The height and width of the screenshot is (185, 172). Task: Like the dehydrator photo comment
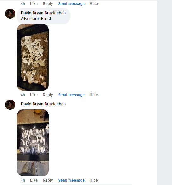[x=34, y=180]
